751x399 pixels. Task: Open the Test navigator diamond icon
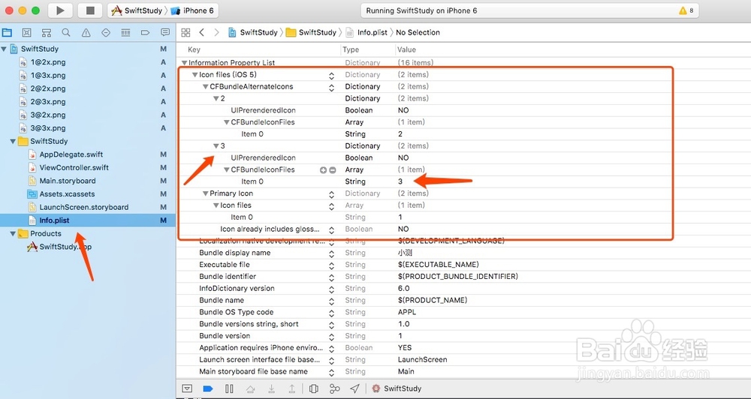106,32
